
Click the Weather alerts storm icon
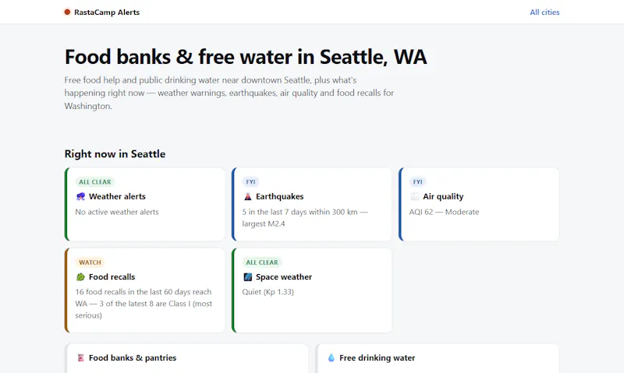(80, 197)
